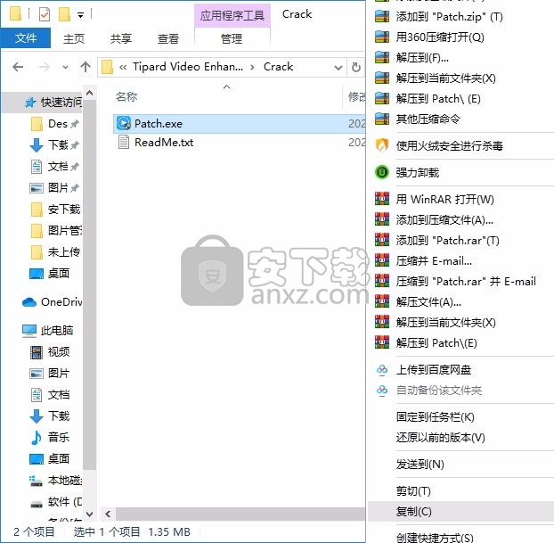This screenshot has height=543, width=554.
Task: Expand the address bar history dropdown
Action: [338, 67]
